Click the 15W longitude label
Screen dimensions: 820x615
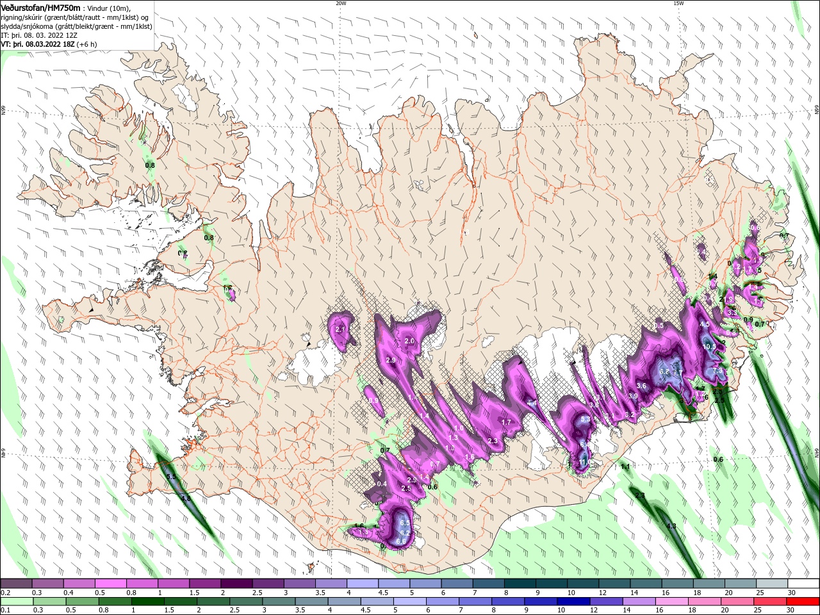pyautogui.click(x=678, y=3)
